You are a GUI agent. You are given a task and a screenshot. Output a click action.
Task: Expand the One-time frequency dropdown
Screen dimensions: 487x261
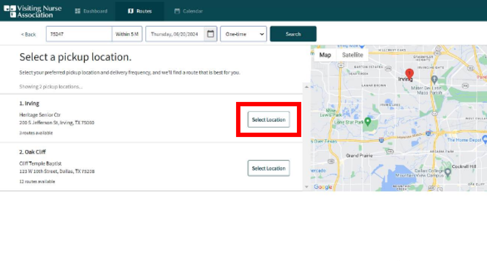243,34
